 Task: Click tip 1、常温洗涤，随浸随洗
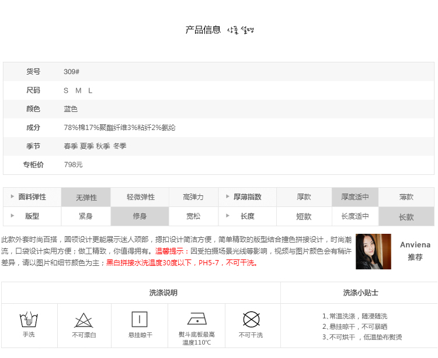[354, 316]
